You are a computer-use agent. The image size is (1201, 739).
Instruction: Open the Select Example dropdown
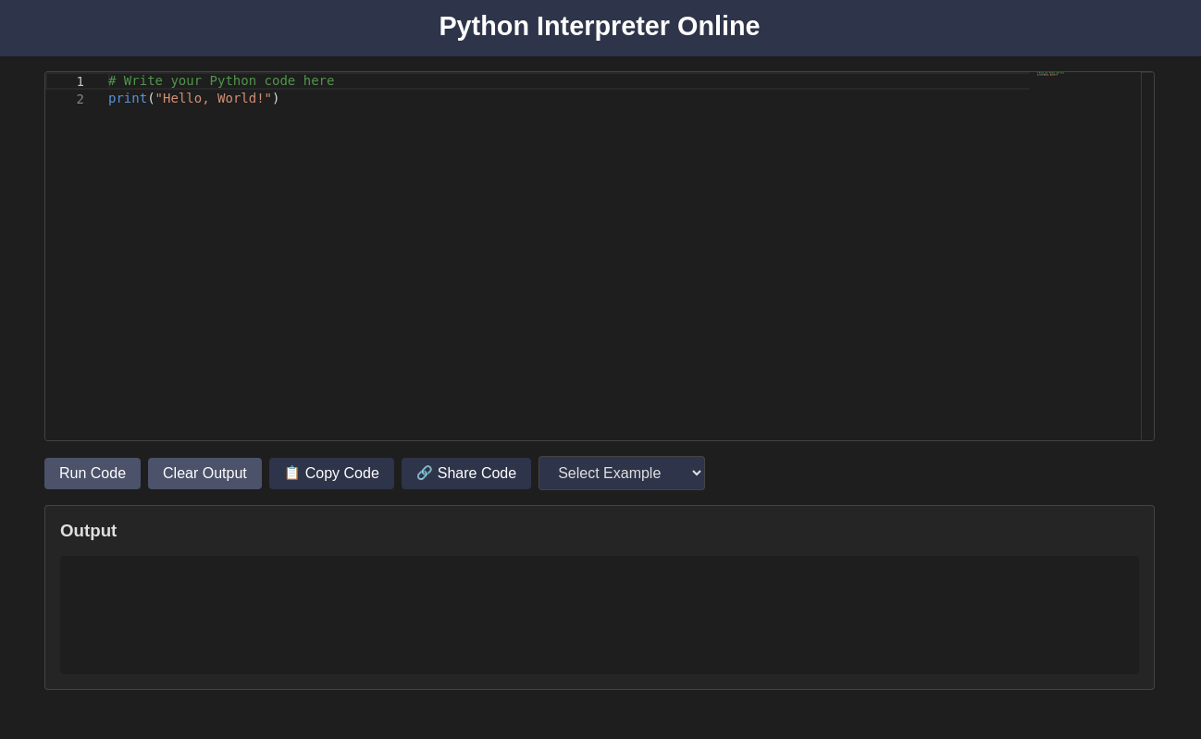coord(622,474)
